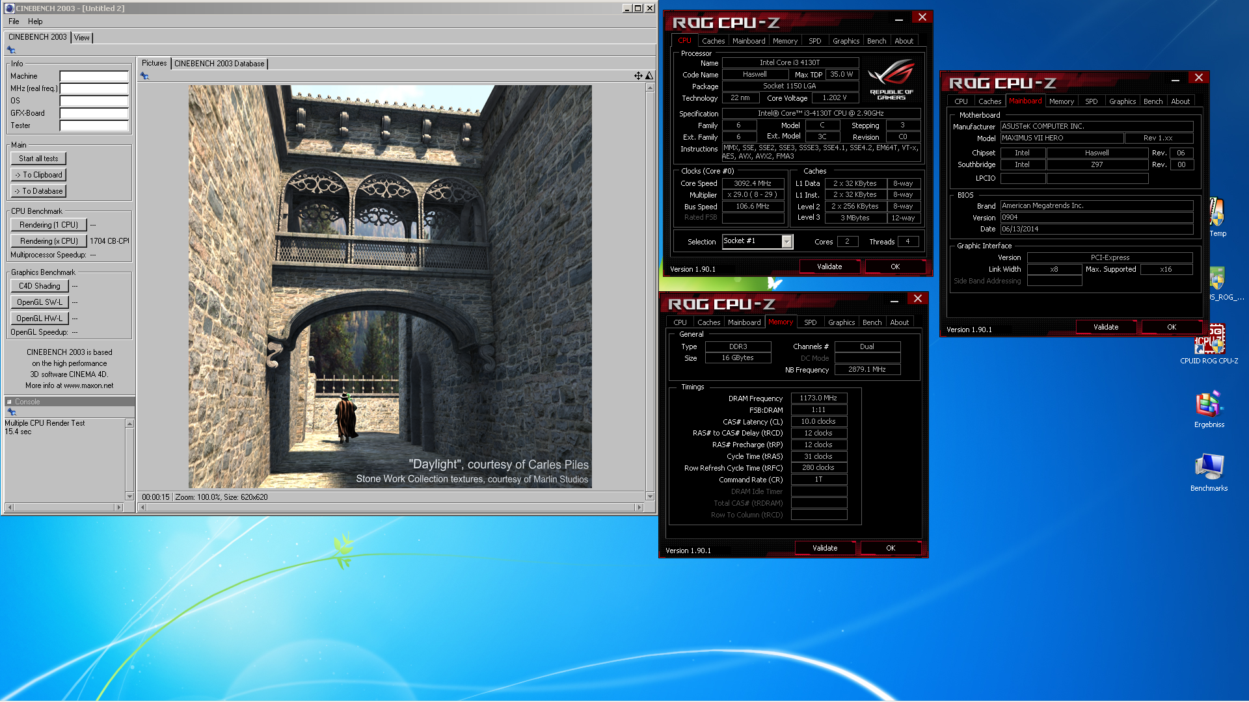Click picture vertical scrollbar up arrow

(650, 88)
